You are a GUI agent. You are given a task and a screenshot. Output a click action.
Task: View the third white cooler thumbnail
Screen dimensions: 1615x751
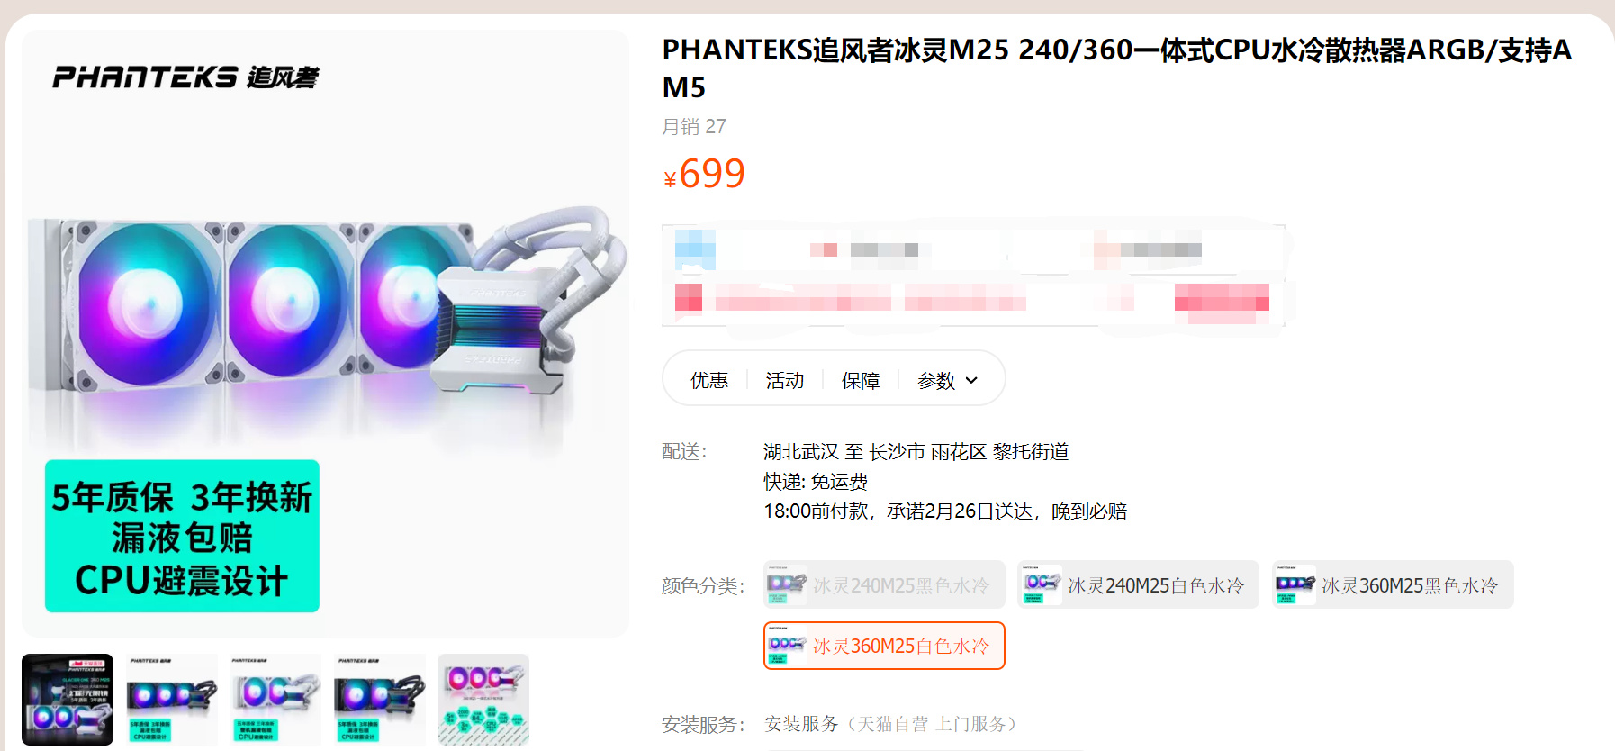[275, 700]
